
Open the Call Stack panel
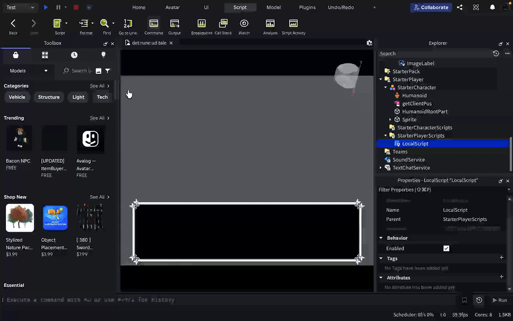click(x=223, y=27)
